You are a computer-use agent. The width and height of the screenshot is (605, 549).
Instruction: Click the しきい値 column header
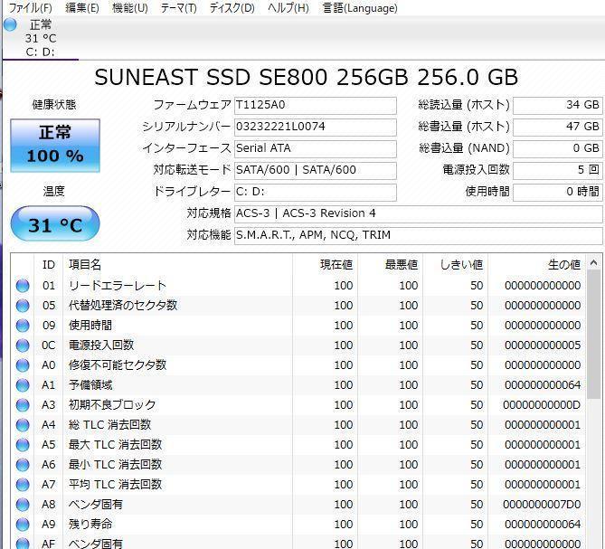point(455,265)
